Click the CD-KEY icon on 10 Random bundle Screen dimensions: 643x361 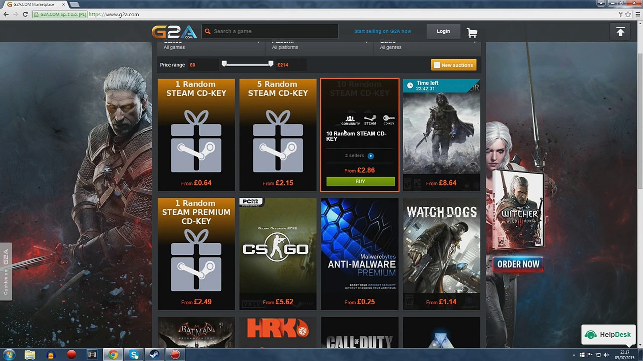pyautogui.click(x=388, y=119)
